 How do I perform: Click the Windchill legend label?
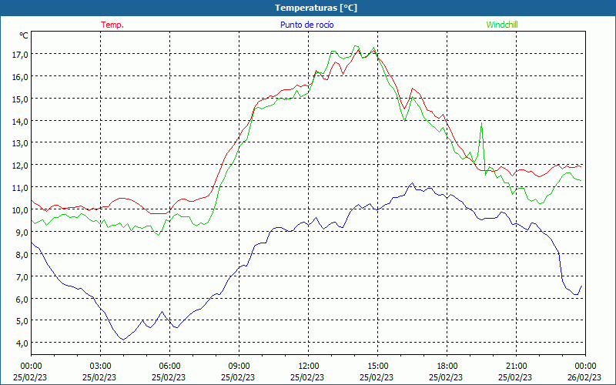pos(502,25)
